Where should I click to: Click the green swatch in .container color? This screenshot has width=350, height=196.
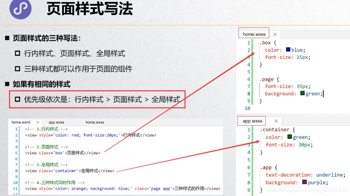coord(289,137)
